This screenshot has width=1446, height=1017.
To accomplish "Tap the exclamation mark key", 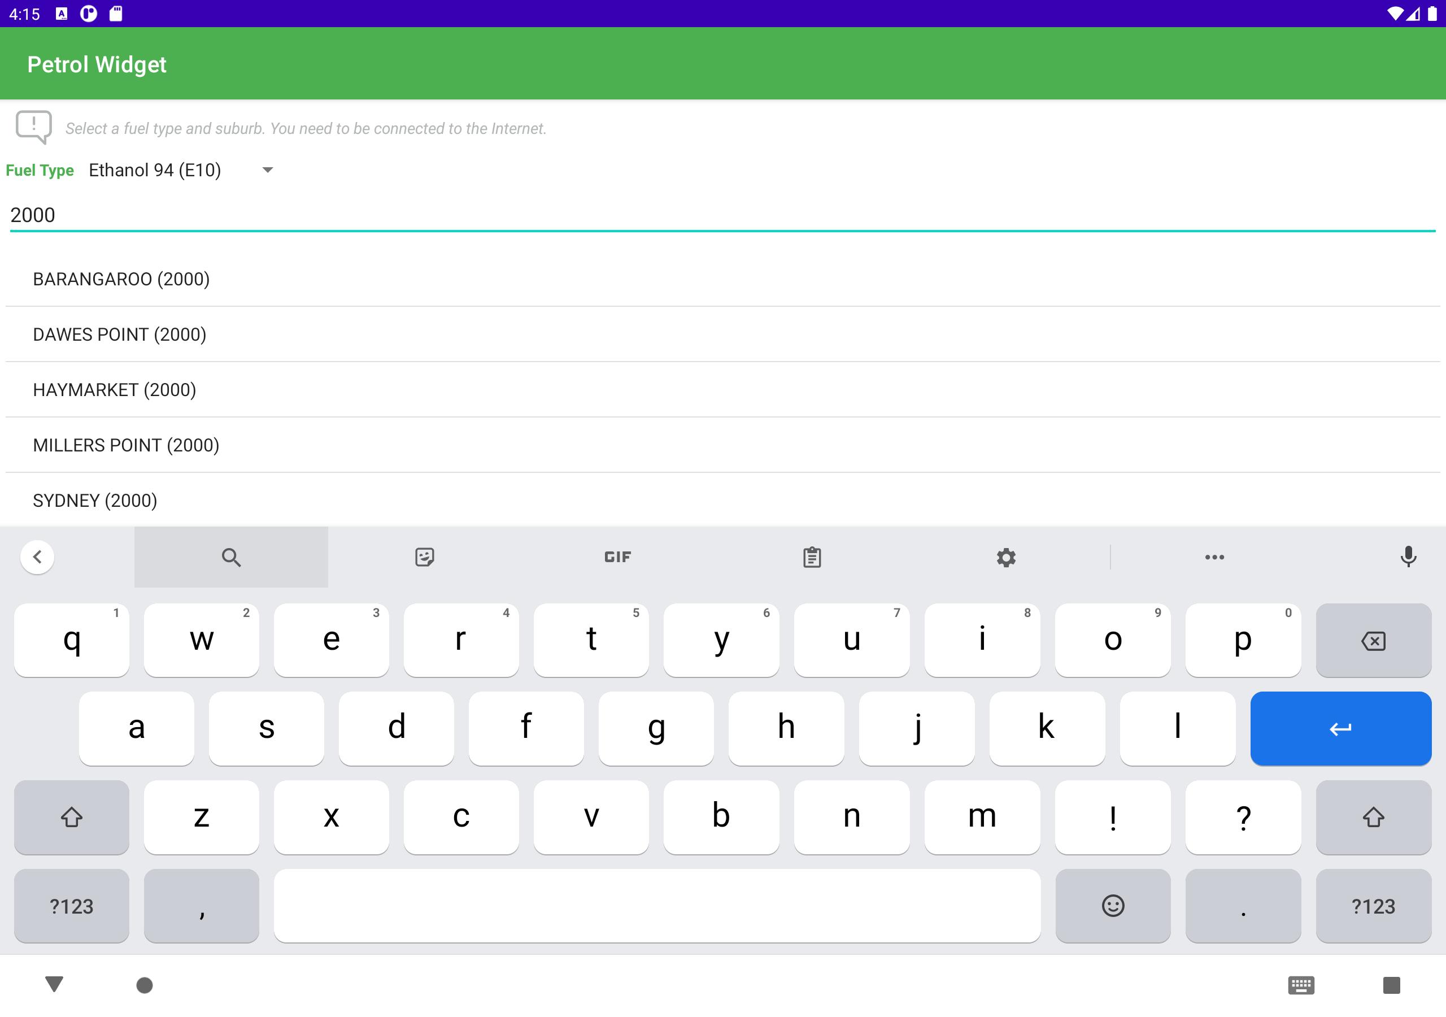I will click(x=1113, y=817).
